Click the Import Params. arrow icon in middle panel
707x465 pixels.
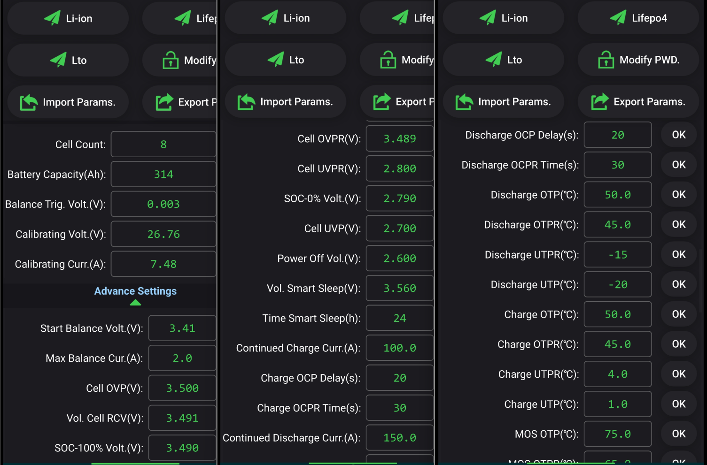(x=246, y=102)
